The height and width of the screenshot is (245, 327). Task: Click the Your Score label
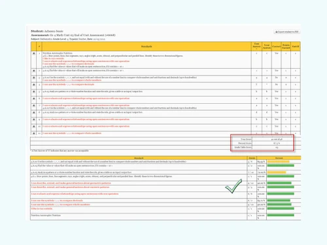pyautogui.click(x=246, y=139)
